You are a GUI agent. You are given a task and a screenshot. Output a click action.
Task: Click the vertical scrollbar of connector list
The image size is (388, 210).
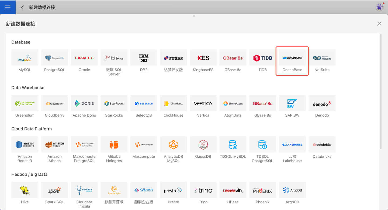coord(380,91)
